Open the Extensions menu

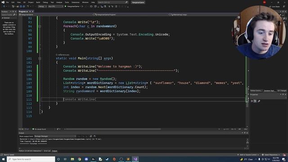[75, 2]
